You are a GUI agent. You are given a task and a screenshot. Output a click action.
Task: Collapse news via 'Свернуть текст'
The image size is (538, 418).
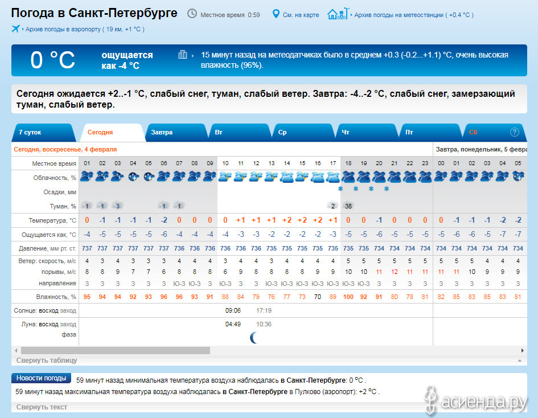click(x=42, y=407)
